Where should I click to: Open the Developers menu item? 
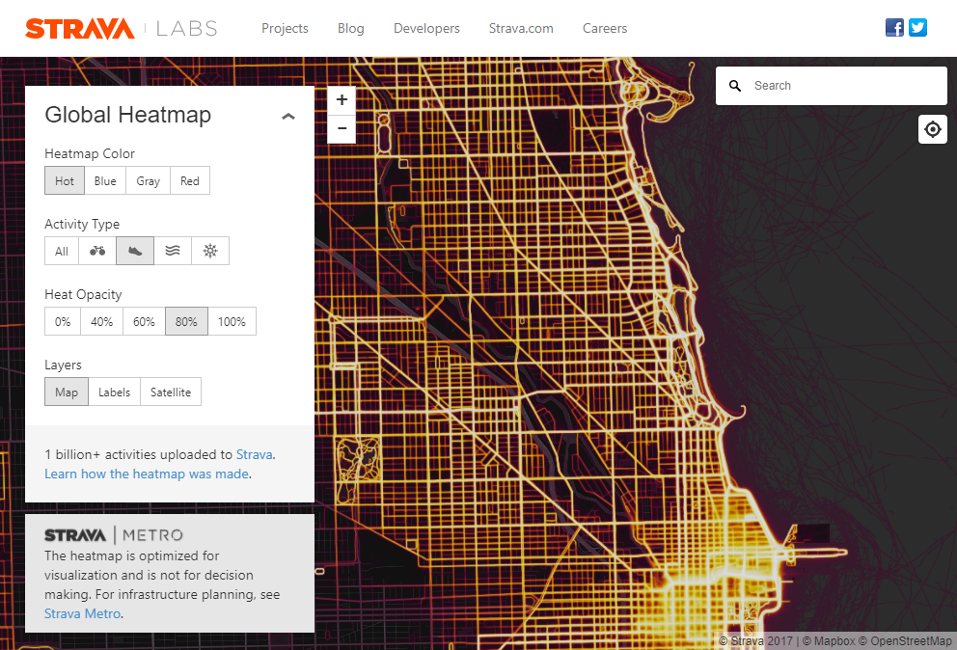(x=426, y=29)
